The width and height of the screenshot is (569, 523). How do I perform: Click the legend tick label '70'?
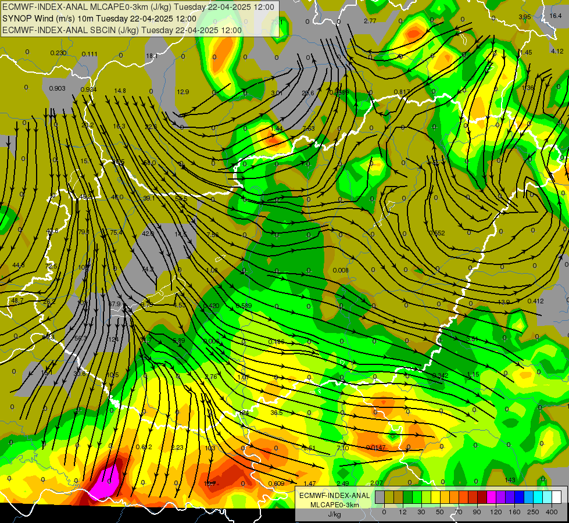[x=459, y=512]
